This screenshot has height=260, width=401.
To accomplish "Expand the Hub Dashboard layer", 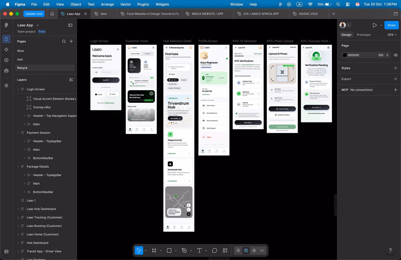I will (x=18, y=243).
